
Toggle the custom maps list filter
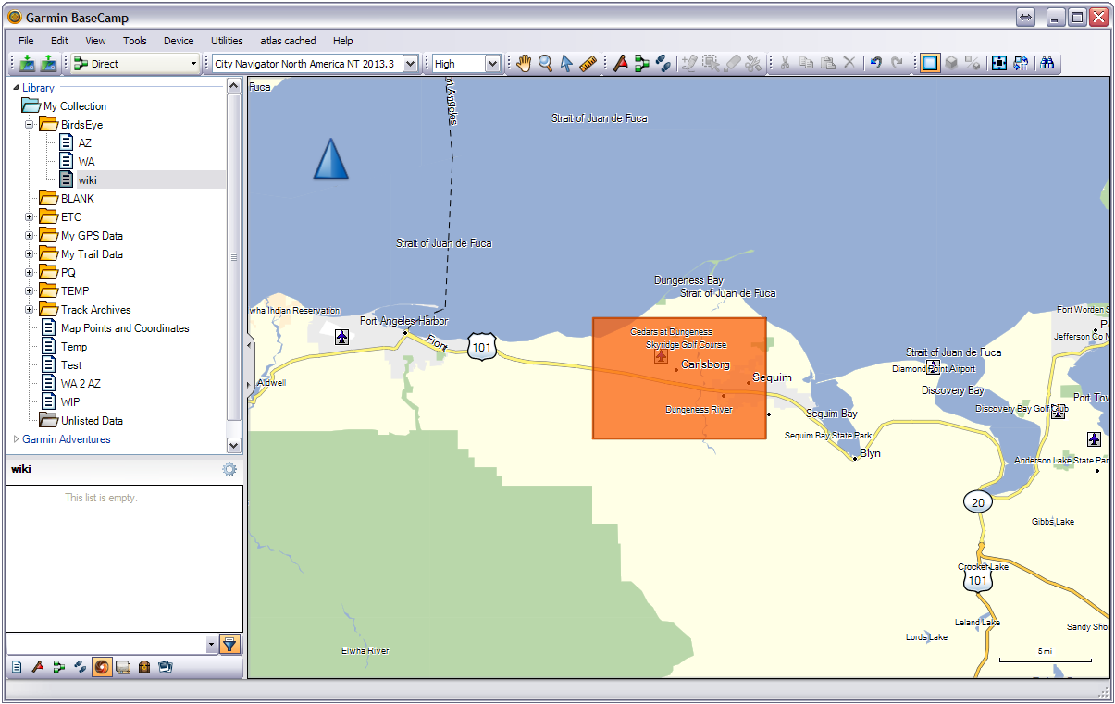[123, 666]
